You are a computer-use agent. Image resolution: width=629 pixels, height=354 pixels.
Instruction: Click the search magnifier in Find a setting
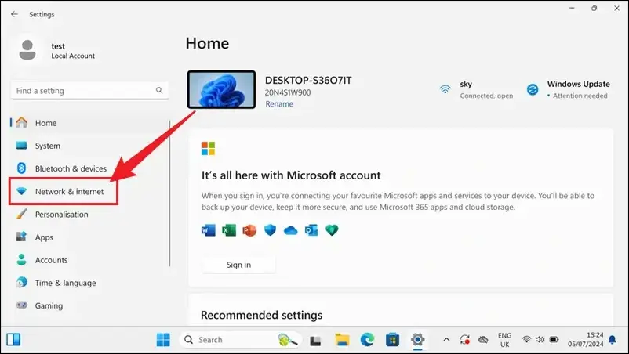pos(159,90)
